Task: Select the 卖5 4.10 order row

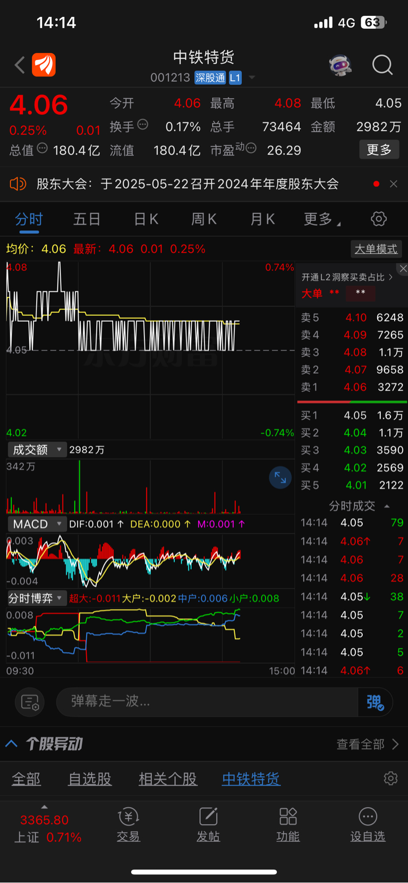Action: pyautogui.click(x=352, y=318)
